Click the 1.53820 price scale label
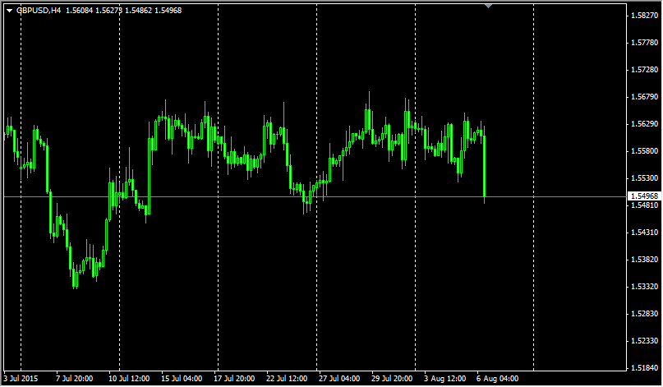The image size is (663, 387). click(x=644, y=260)
